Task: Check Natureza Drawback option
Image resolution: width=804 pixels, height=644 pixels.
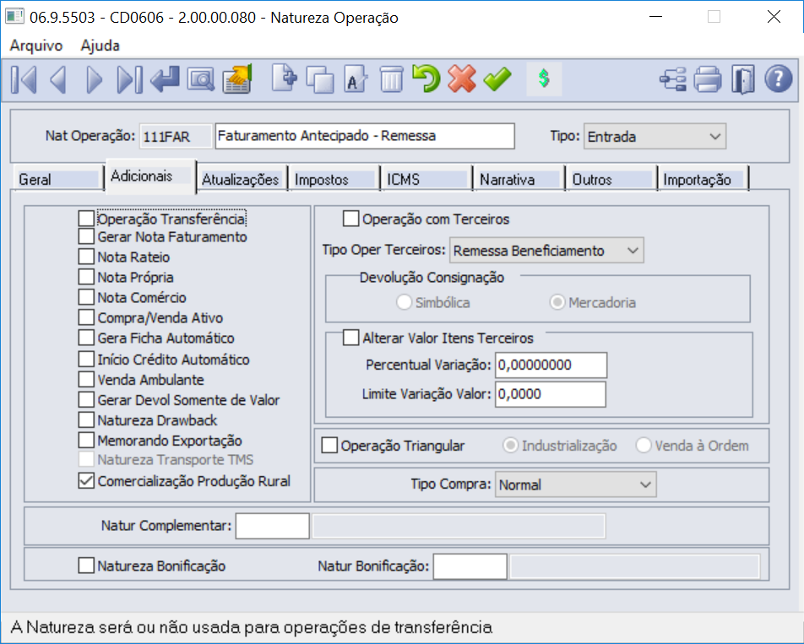Action: (86, 420)
